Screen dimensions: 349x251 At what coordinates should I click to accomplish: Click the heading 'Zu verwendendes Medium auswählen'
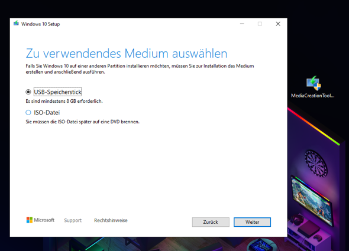pyautogui.click(x=127, y=54)
